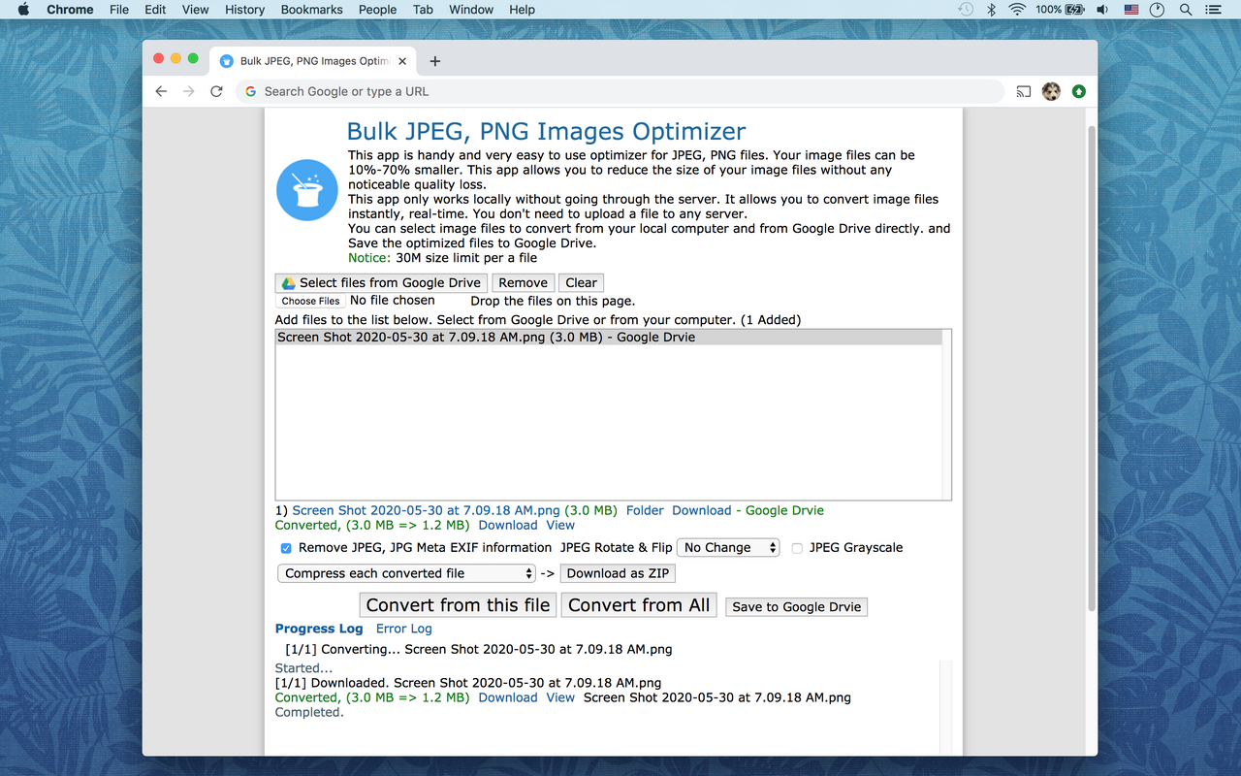Open the Compress each converted file dropdown
The image size is (1241, 776).
point(406,572)
